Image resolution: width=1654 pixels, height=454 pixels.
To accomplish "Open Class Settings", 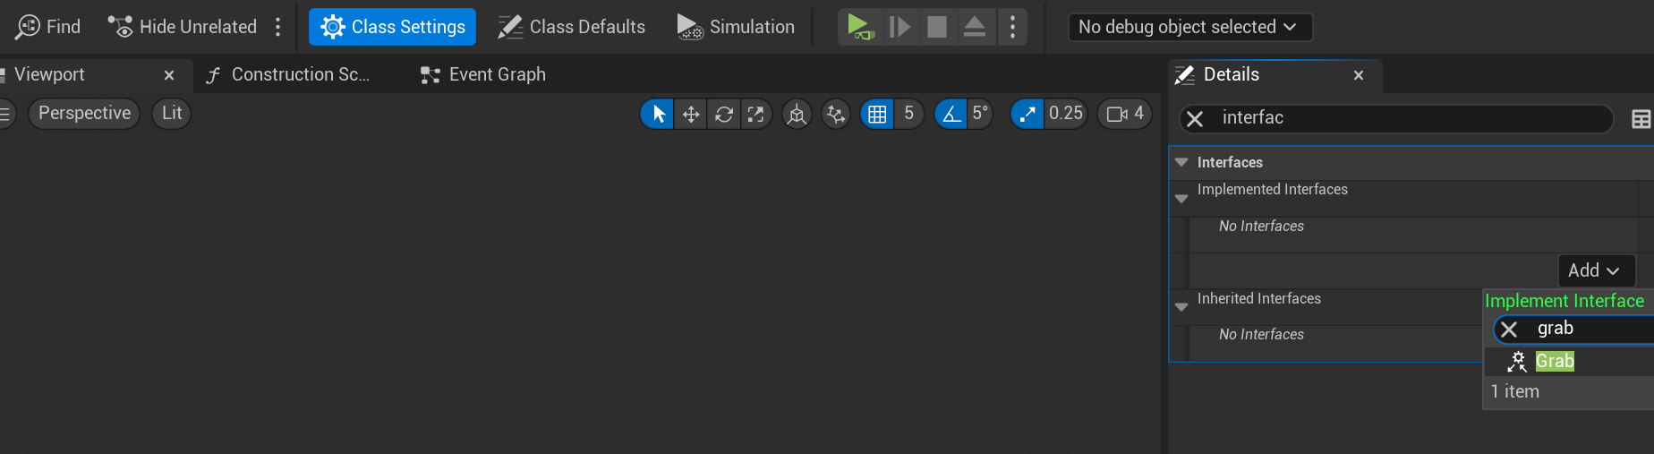I will coord(392,27).
